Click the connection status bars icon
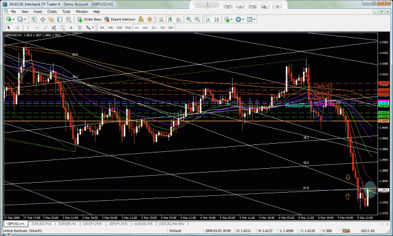This screenshot has height=236, width=393. pyautogui.click(x=346, y=231)
